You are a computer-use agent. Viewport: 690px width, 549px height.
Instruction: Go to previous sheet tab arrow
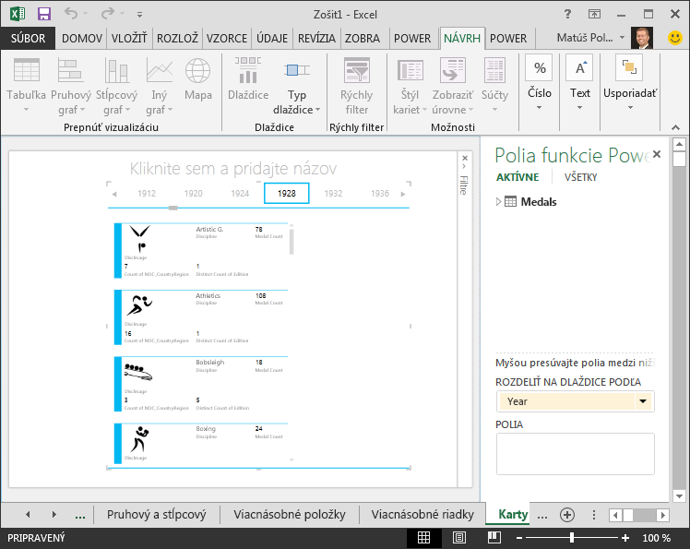pos(28,514)
